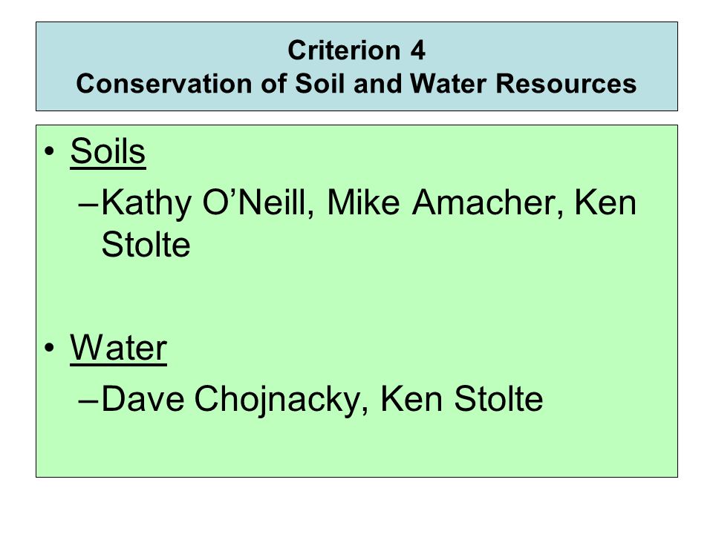Viewport: 713px width, 534px height.
Task: Click the word Stolte under Soils
Action: [146, 245]
